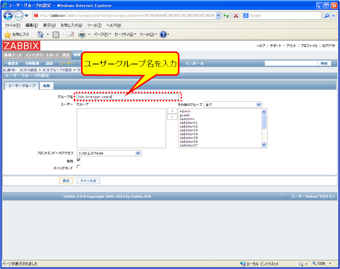Select the 認証 submenu item
The image size is (340, 269).
click(49, 63)
